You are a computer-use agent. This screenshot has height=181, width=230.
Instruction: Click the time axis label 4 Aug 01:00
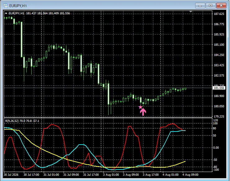pos(171,175)
